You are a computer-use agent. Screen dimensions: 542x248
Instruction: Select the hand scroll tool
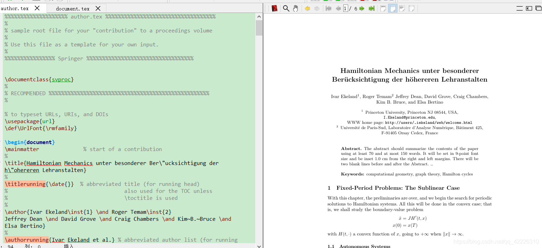296,8
